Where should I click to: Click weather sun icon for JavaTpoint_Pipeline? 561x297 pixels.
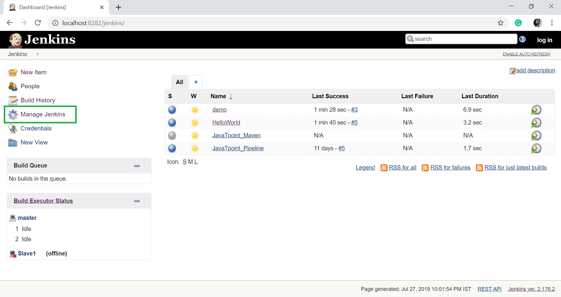click(194, 148)
